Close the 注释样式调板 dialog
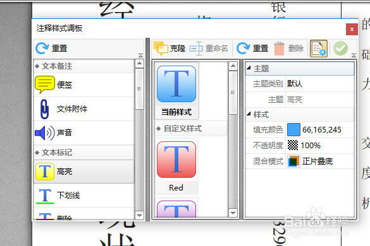Viewport: 370px width, 246px height. pos(352,29)
